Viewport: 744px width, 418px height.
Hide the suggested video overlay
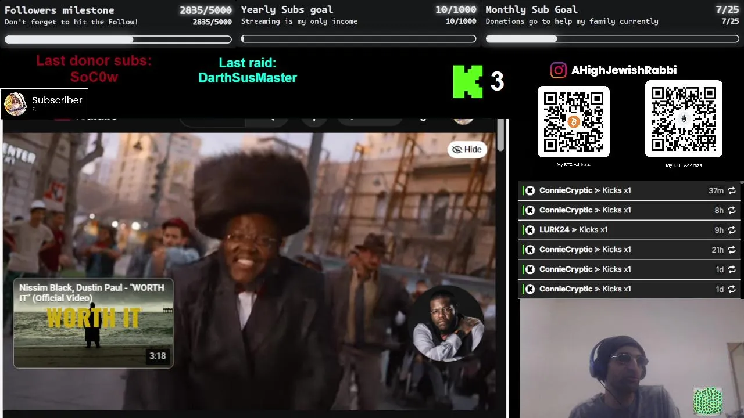(467, 149)
